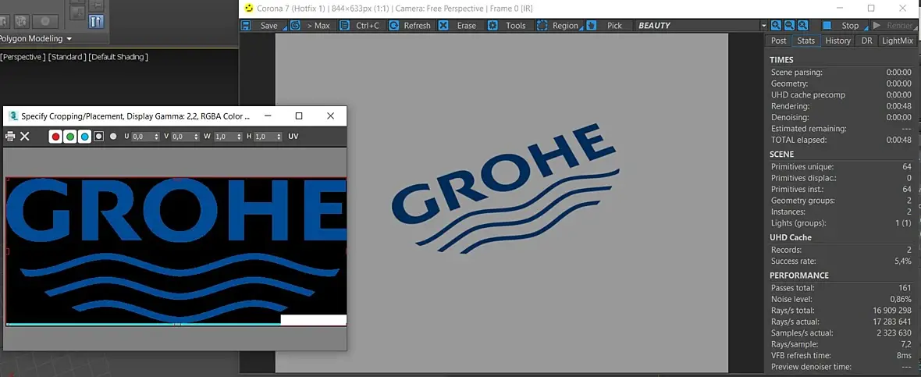The width and height of the screenshot is (921, 377).
Task: Toggle the green channel display
Action: coord(70,137)
